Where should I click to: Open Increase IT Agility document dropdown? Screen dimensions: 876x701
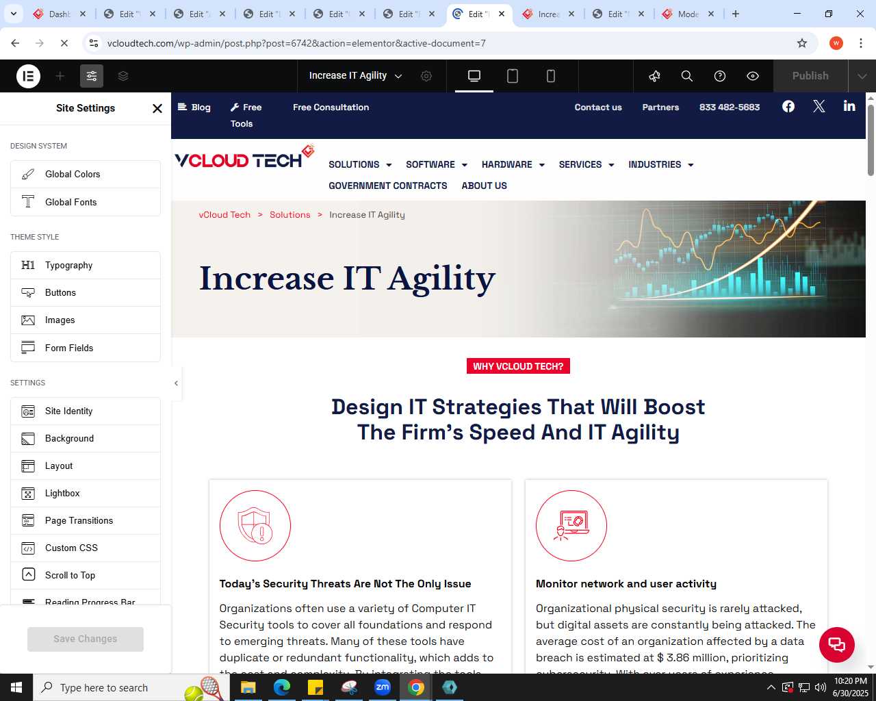[x=355, y=76]
